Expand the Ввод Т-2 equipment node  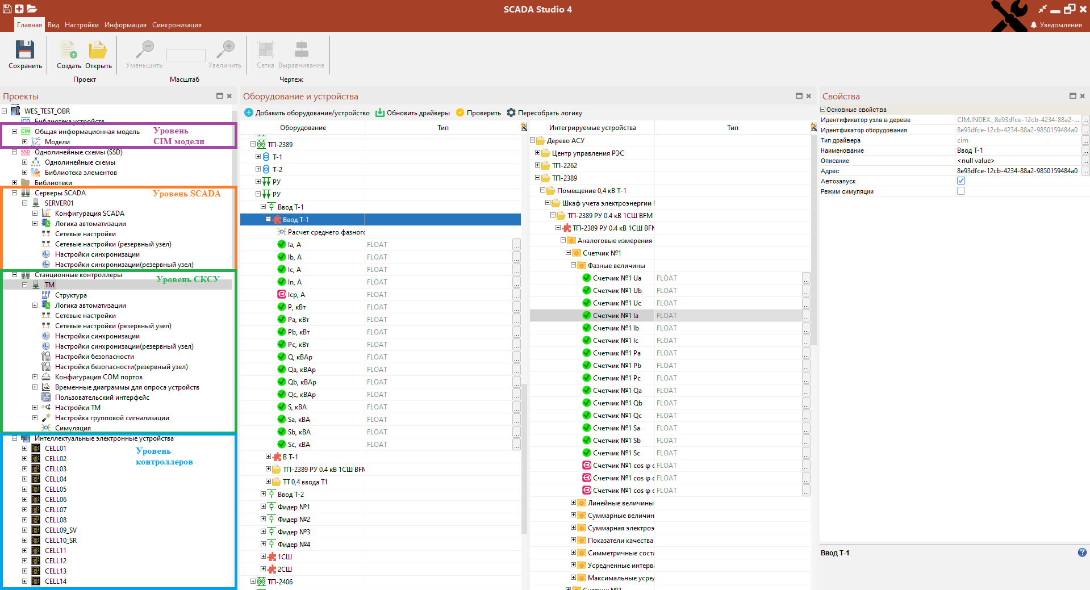(x=263, y=494)
